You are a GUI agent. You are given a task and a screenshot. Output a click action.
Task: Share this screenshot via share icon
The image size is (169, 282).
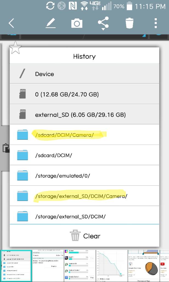(103, 23)
